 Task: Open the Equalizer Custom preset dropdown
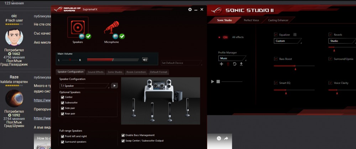pyautogui.click(x=288, y=41)
